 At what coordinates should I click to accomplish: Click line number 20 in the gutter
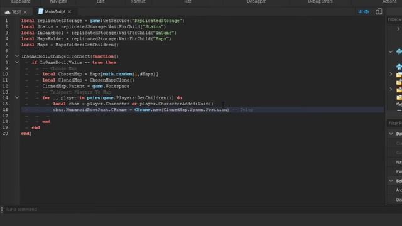tap(6, 134)
